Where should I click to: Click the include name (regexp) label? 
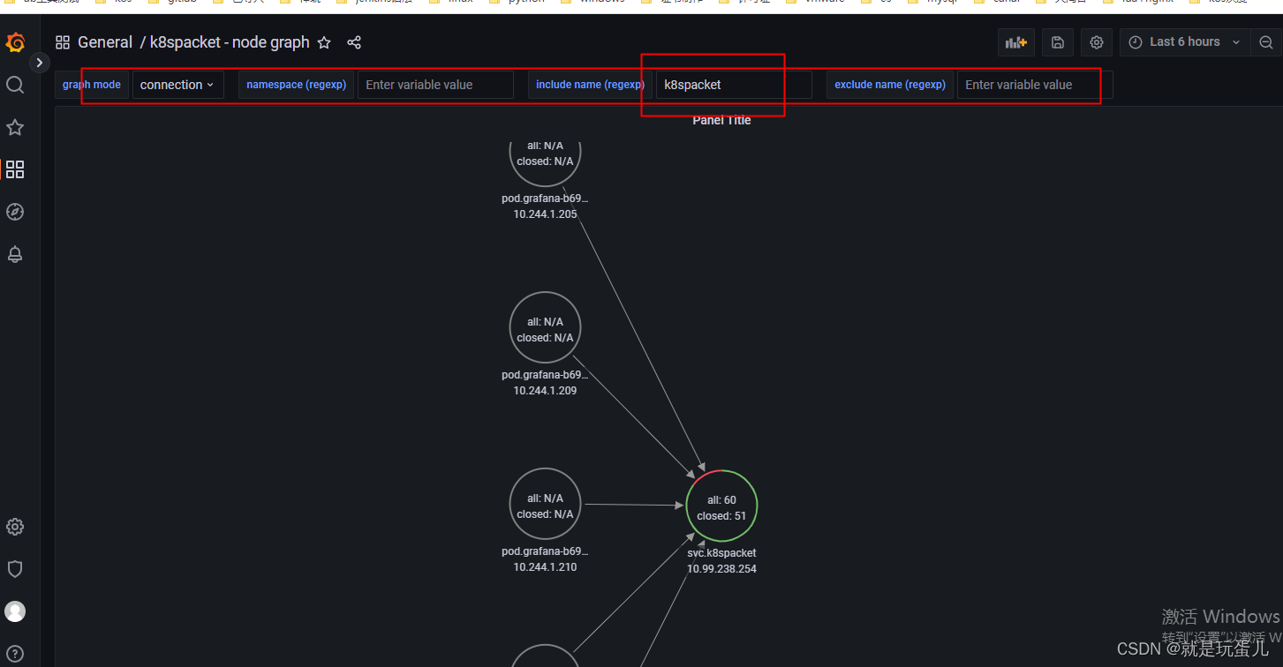pyautogui.click(x=590, y=85)
